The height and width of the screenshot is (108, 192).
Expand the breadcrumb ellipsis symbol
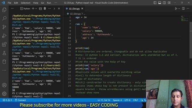coord(84,14)
